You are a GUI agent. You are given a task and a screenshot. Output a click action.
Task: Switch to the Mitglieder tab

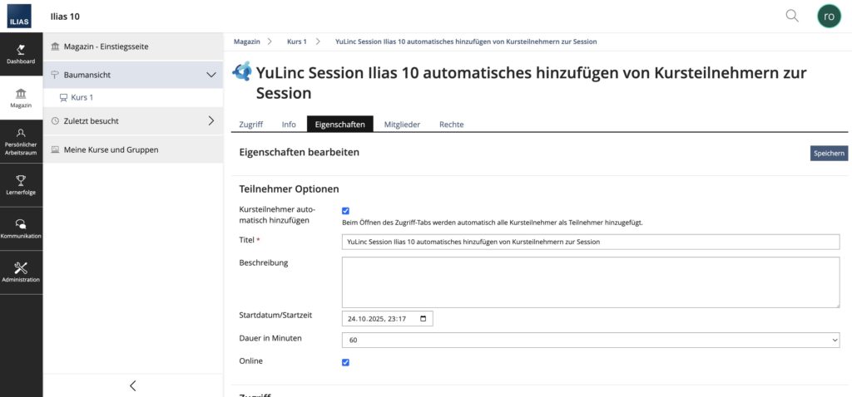402,125
